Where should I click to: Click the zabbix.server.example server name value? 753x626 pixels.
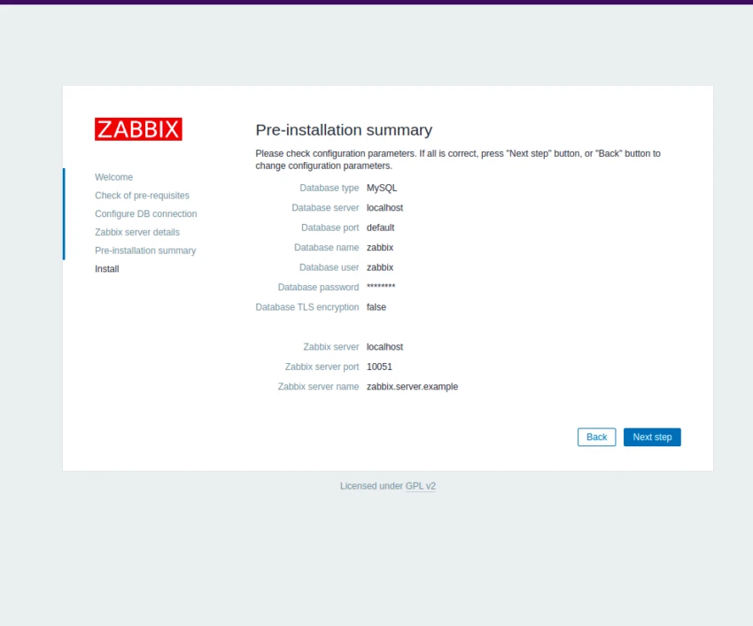(411, 386)
